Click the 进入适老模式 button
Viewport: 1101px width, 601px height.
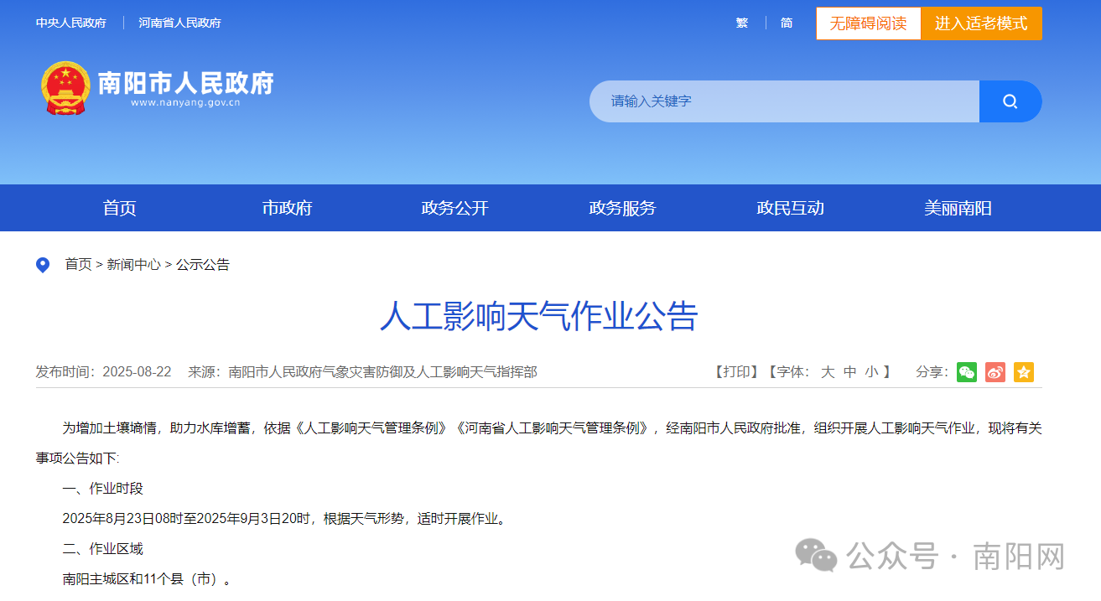point(981,23)
